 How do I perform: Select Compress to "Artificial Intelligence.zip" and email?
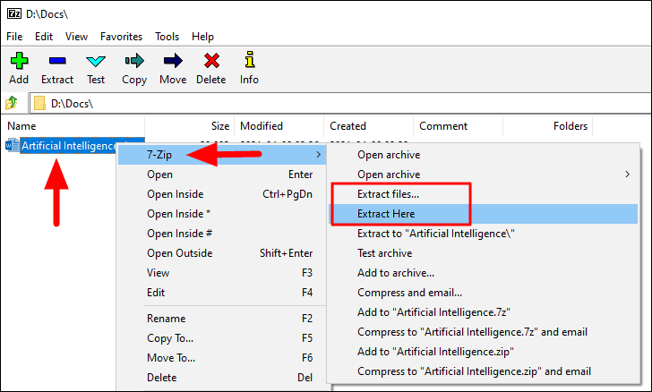tap(484, 371)
